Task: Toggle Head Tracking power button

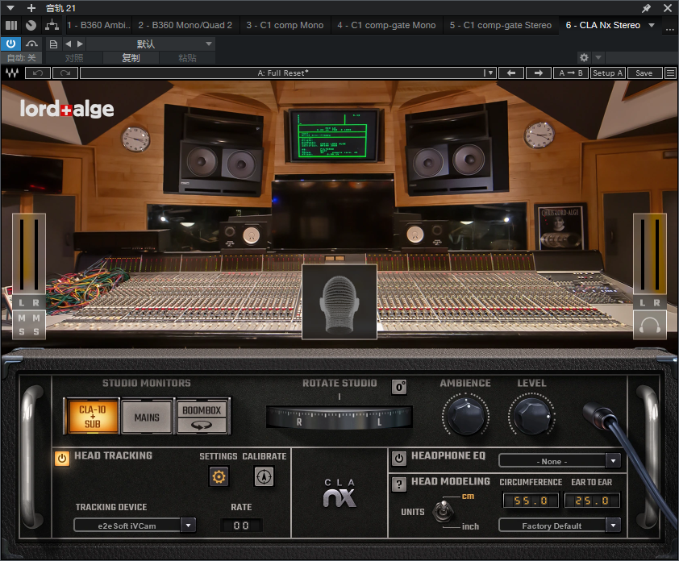Action: pyautogui.click(x=62, y=458)
